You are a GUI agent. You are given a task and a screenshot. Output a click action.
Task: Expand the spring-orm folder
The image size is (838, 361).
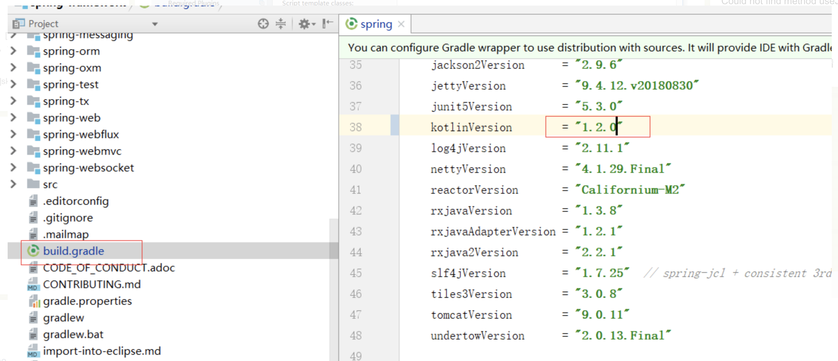(x=14, y=51)
